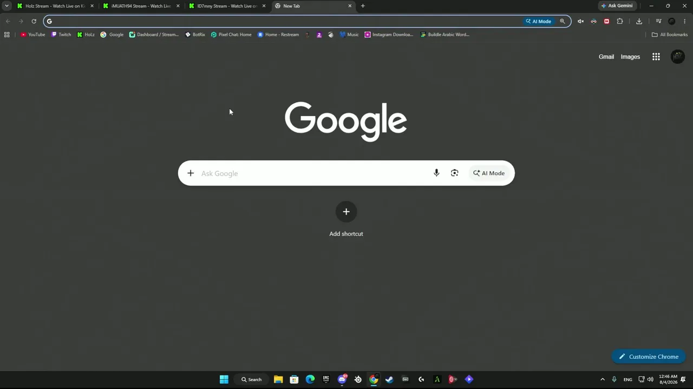Image resolution: width=693 pixels, height=389 pixels.
Task: Mute site via the speaker extension icon
Action: point(580,21)
